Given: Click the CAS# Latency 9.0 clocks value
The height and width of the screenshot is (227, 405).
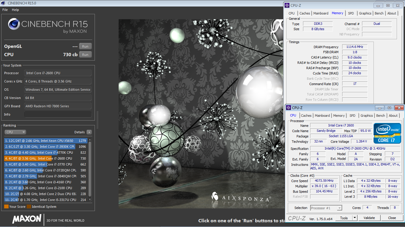Looking at the screenshot, I should 355,57.
